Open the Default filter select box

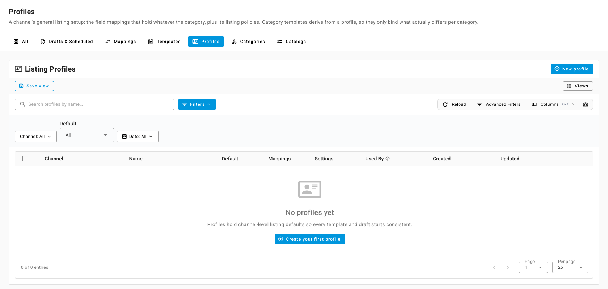87,135
